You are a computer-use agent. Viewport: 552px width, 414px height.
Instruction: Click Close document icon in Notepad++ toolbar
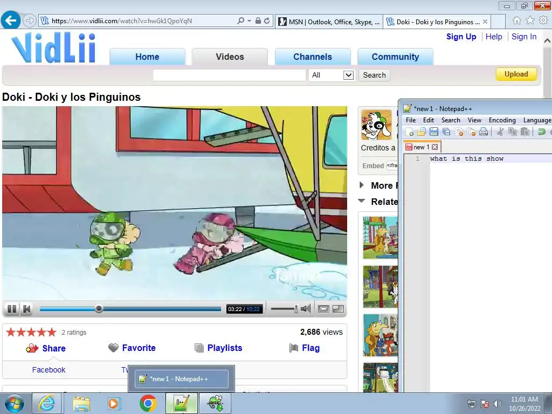(459, 132)
